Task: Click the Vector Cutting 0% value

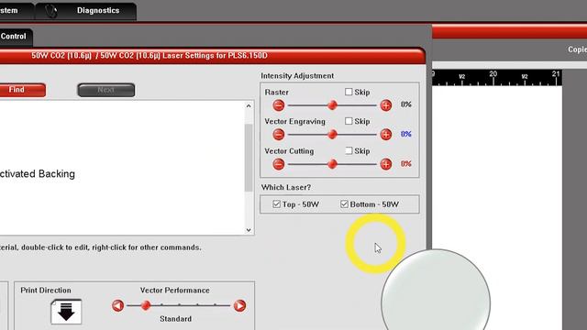Action: (x=406, y=163)
